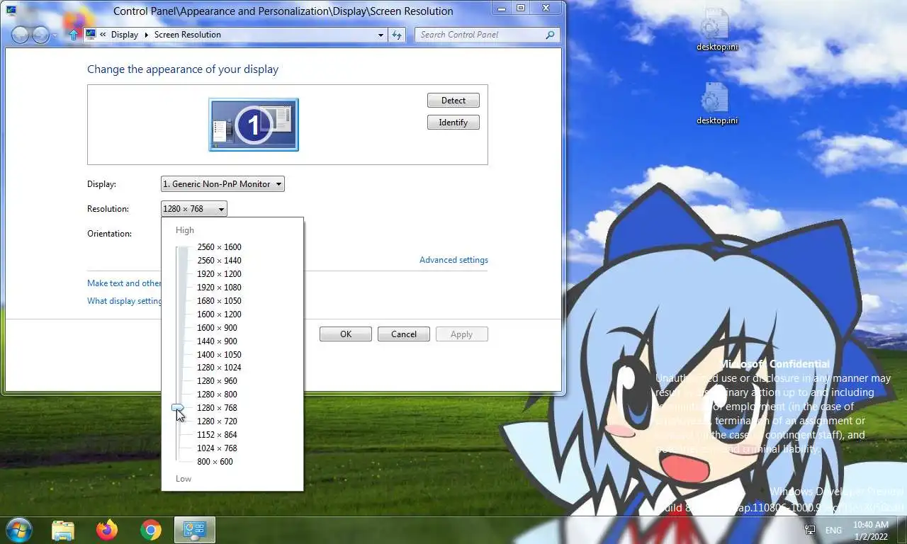The height and width of the screenshot is (544, 907).
Task: Select 1600 × 900 resolution
Action: click(x=217, y=328)
